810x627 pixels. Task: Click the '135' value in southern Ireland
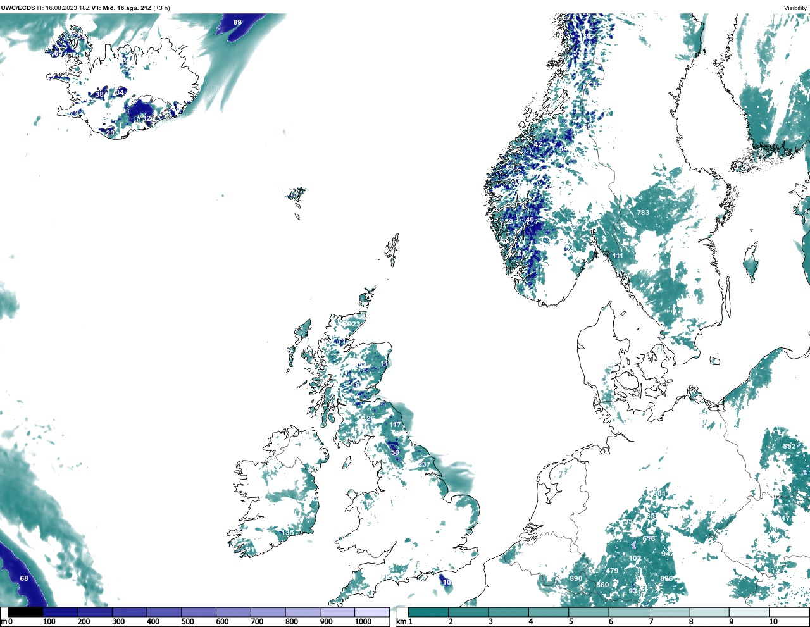click(288, 534)
